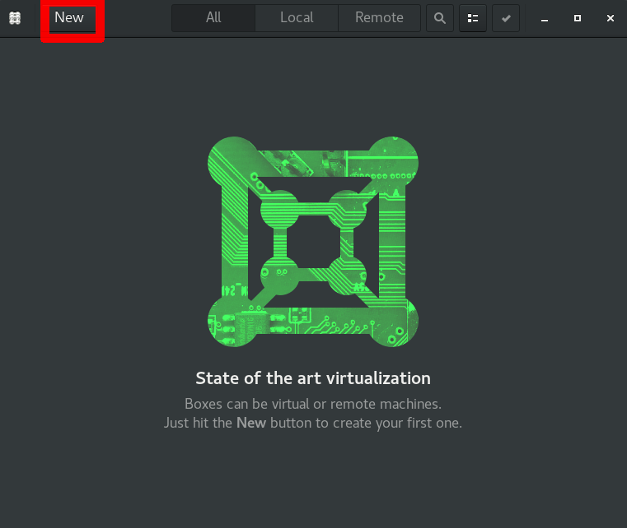The height and width of the screenshot is (528, 627).
Task: Open the GNOME Boxes application menu icon
Action: tap(15, 18)
